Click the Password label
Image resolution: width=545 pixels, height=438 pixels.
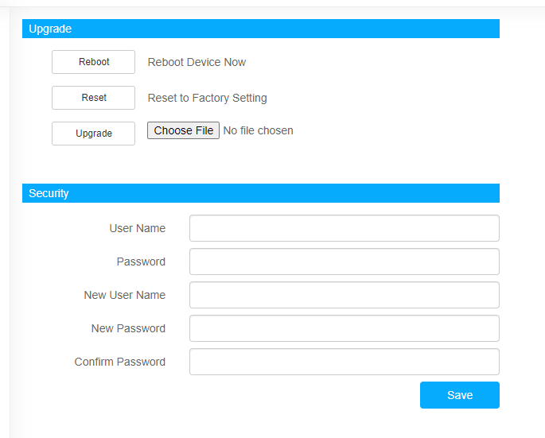pos(141,262)
